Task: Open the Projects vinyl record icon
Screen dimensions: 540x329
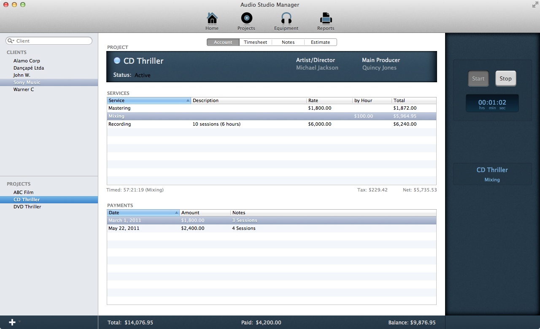Action: click(x=246, y=19)
